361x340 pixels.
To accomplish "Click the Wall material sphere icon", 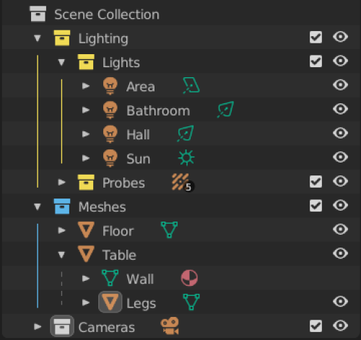I will (x=189, y=278).
